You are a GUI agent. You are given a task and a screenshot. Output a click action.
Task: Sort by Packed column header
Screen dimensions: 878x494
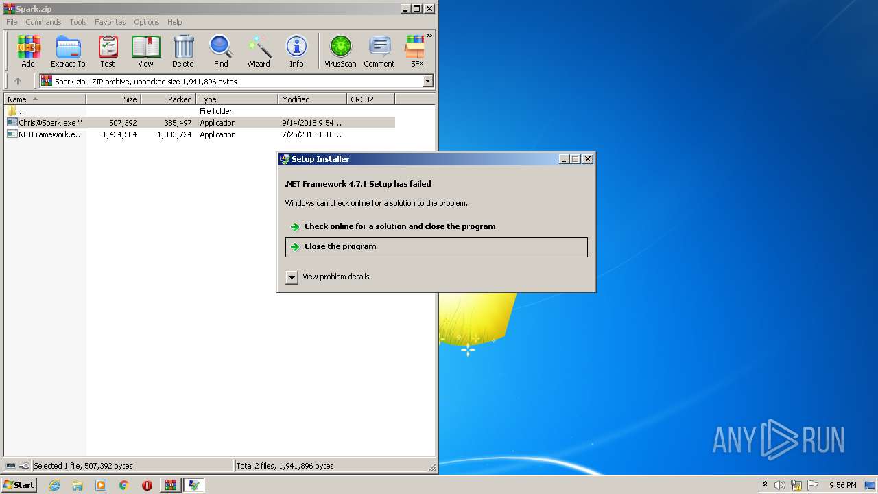click(169, 99)
